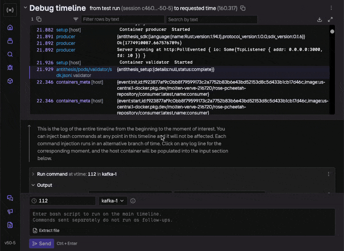Click the Extract file button
The image size is (344, 251).
coord(46,230)
